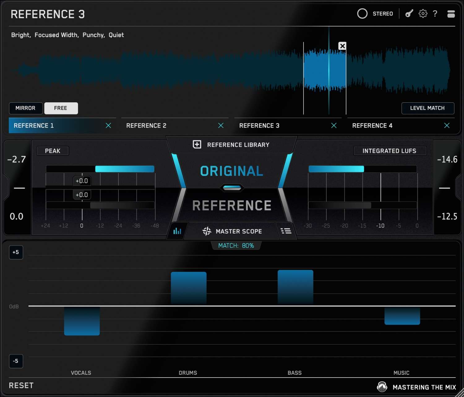This screenshot has width=464, height=397.
Task: Flip the Original/Reference comparison switch
Action: [232, 187]
